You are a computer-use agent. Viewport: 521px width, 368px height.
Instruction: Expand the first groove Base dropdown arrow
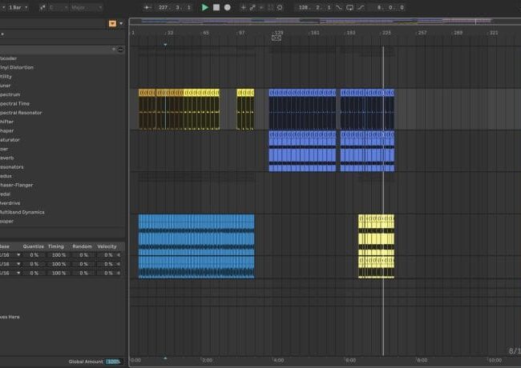coord(18,254)
